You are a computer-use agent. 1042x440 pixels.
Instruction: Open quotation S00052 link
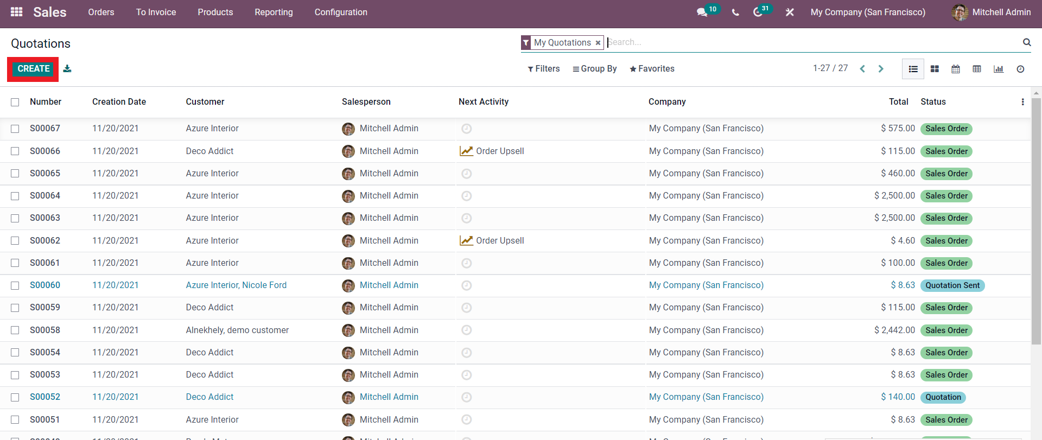click(45, 397)
